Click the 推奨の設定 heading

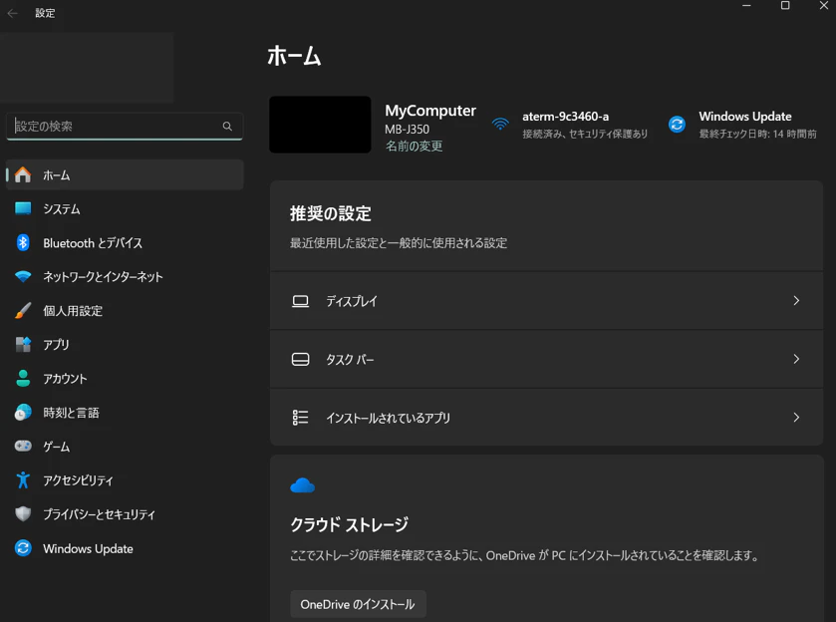point(330,213)
